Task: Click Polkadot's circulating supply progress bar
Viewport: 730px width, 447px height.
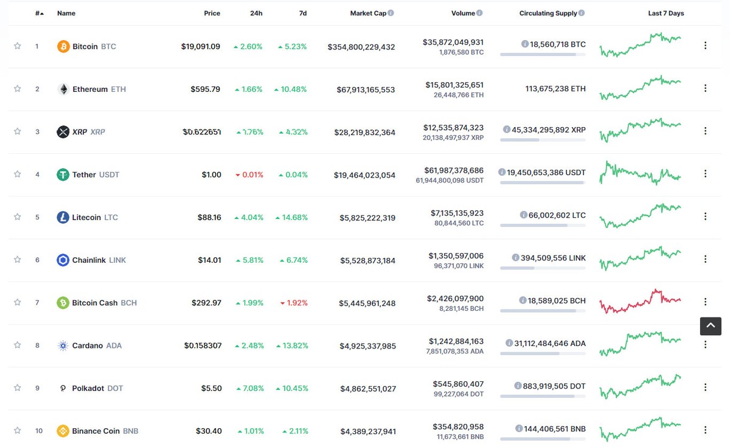Action: pyautogui.click(x=543, y=397)
